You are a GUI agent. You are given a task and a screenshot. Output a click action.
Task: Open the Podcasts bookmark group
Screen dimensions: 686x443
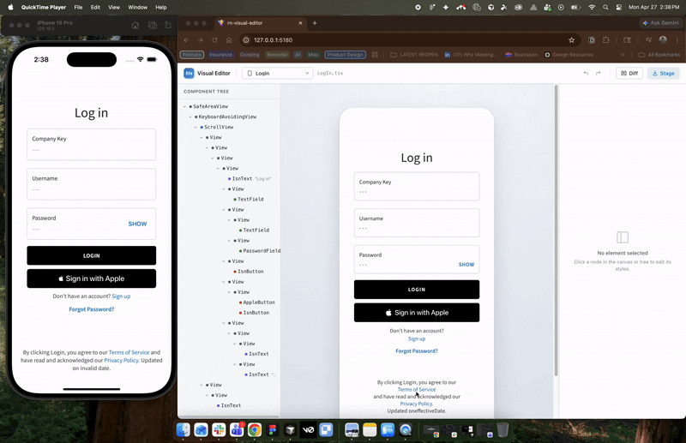pos(191,55)
